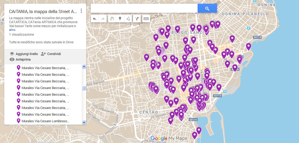The width and height of the screenshot is (299, 143).
Task: Click the layer list scroll up arrow
Action: tap(84, 67)
